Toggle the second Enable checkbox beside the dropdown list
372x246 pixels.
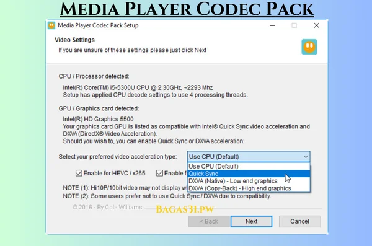(159, 173)
